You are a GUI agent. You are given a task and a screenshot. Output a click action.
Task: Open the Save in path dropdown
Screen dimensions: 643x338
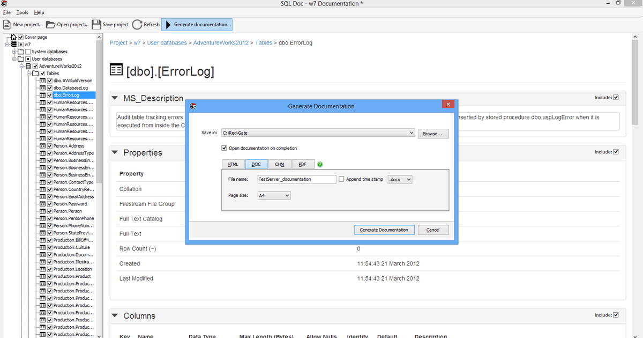pyautogui.click(x=411, y=133)
